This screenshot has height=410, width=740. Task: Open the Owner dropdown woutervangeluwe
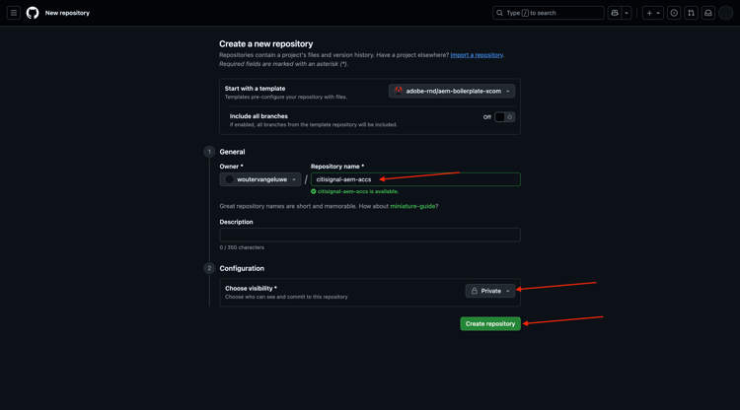(x=260, y=179)
